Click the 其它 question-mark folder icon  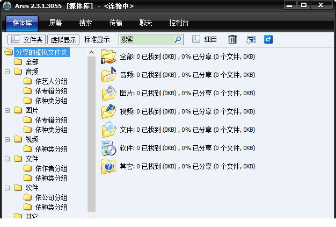click(x=108, y=166)
